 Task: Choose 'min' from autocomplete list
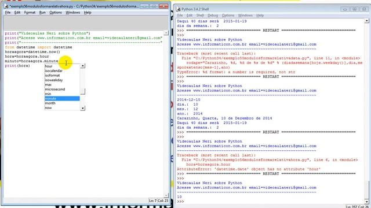[62, 94]
